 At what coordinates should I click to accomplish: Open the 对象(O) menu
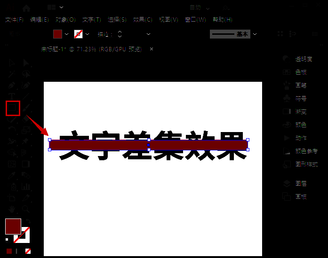click(65, 20)
